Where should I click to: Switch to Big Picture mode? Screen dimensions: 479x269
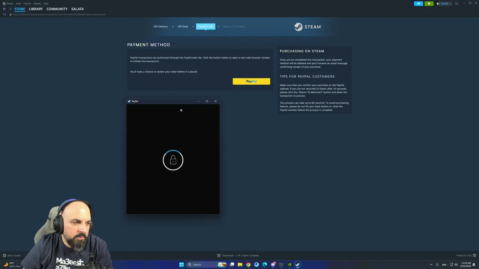(457, 4)
